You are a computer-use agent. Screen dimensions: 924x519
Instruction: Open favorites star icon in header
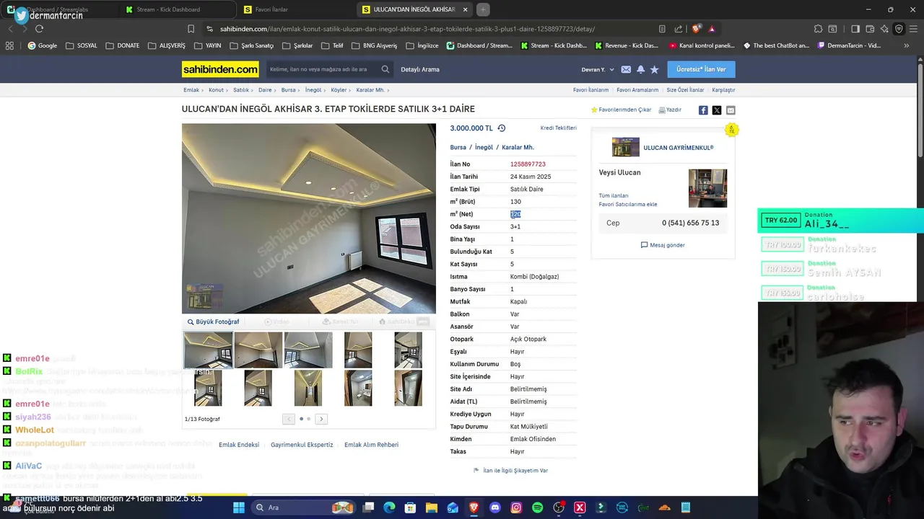(x=655, y=69)
